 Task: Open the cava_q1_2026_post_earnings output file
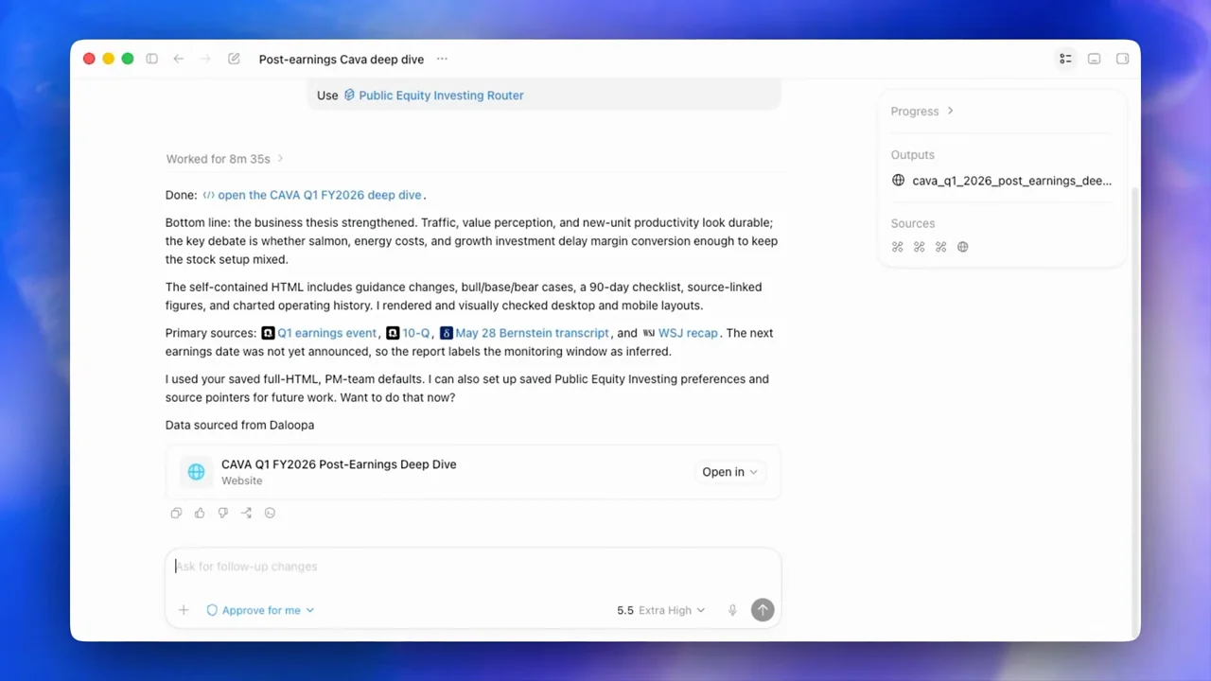coord(1002,181)
